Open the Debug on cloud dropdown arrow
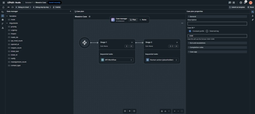The width and height of the screenshot is (255, 114). pyautogui.click(x=30, y=7)
